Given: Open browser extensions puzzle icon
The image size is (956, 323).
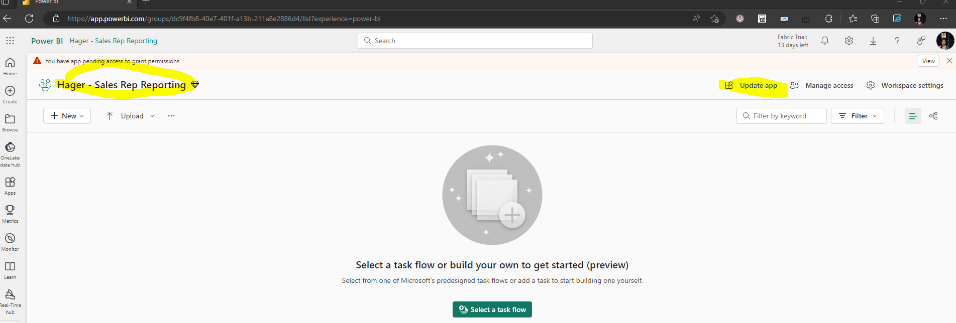Looking at the screenshot, I should click(828, 19).
